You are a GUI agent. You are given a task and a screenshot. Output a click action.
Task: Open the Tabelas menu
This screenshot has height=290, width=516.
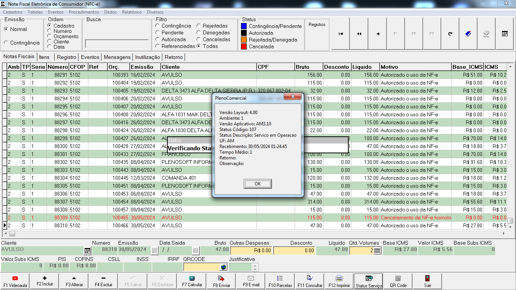pyautogui.click(x=35, y=12)
